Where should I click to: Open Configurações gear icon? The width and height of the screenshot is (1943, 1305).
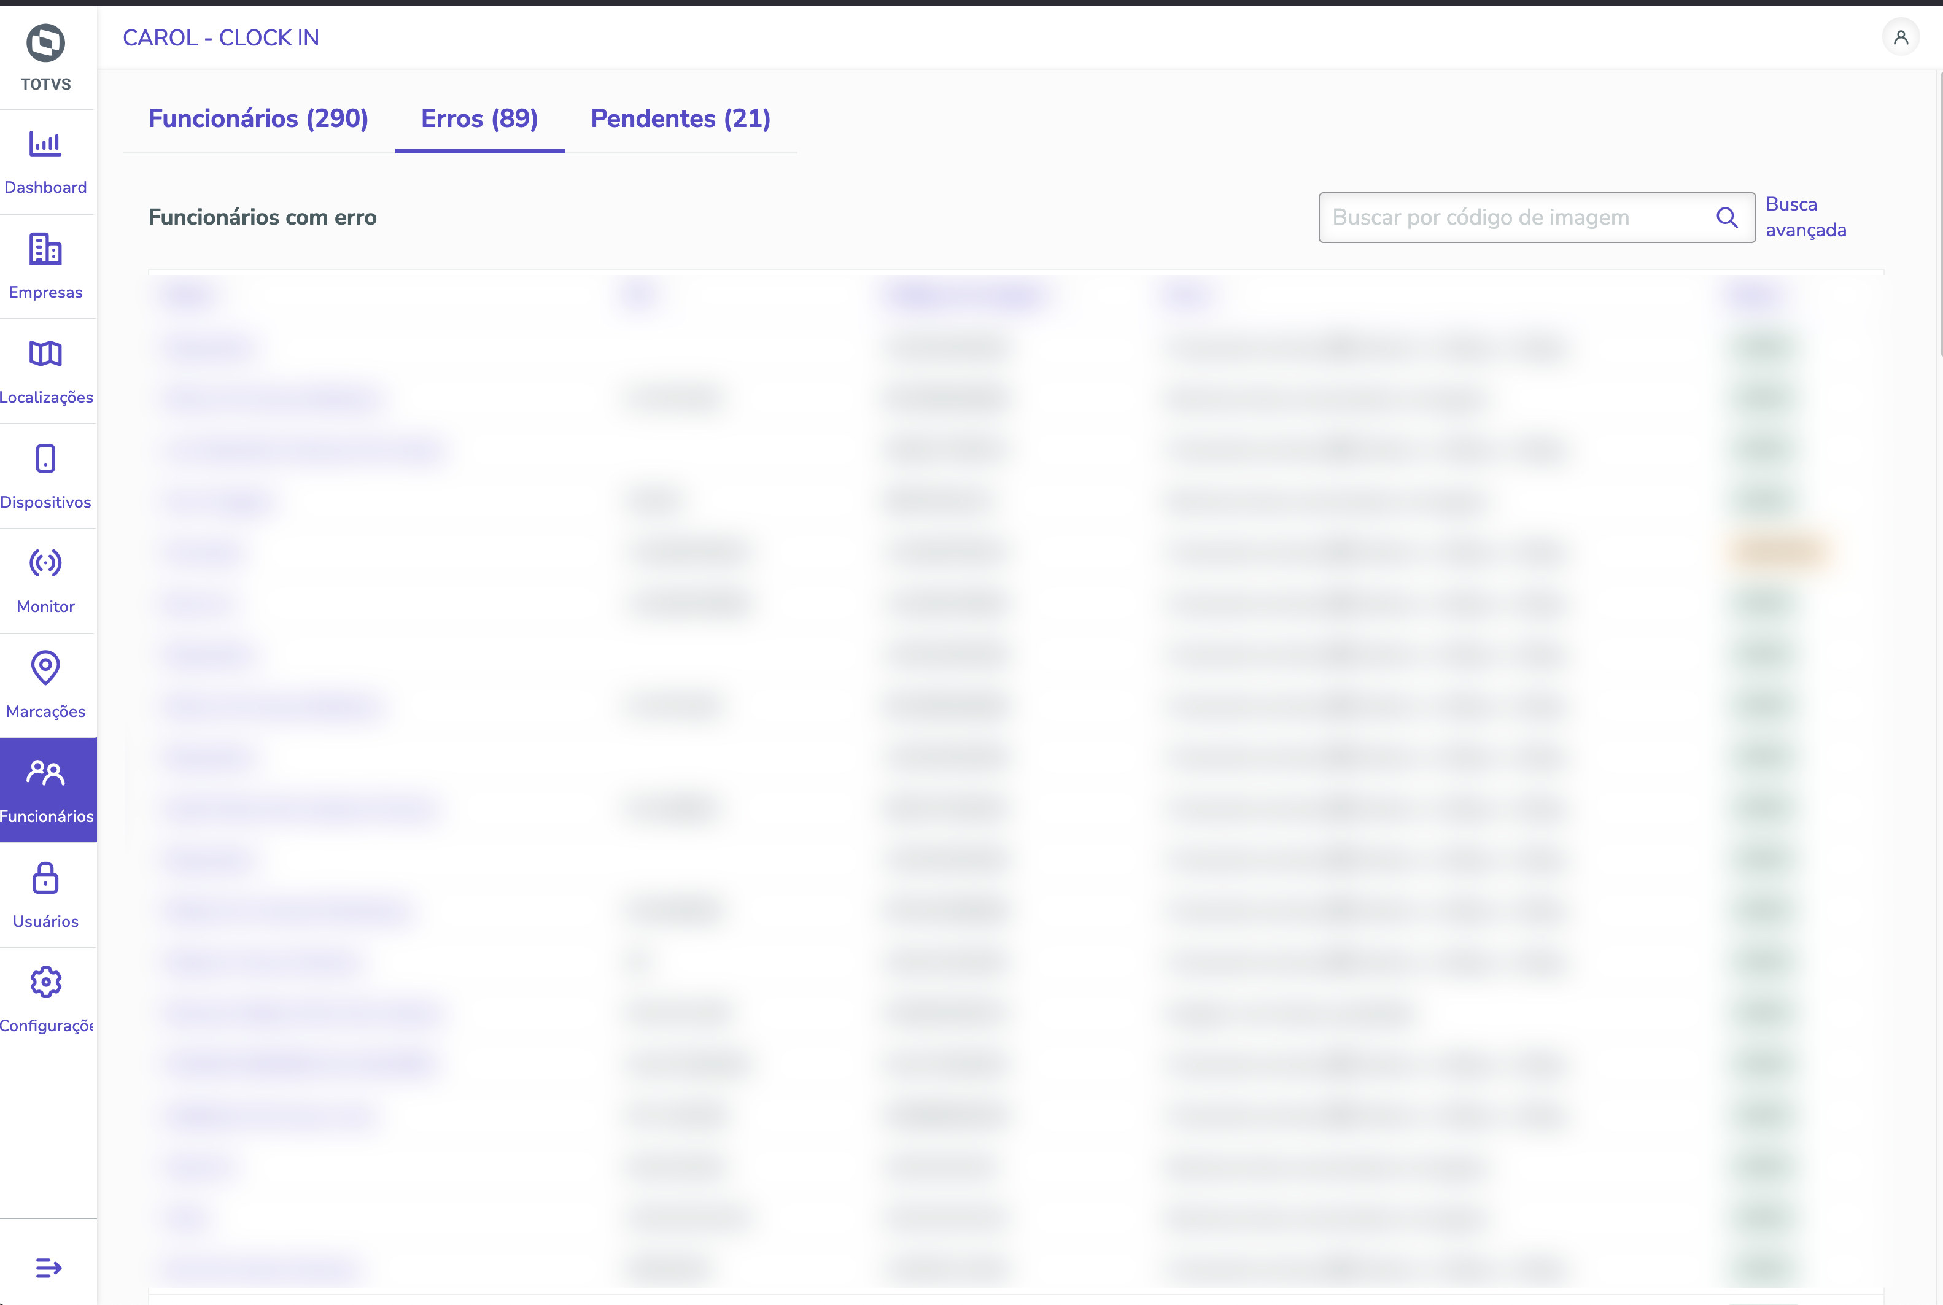point(46,983)
